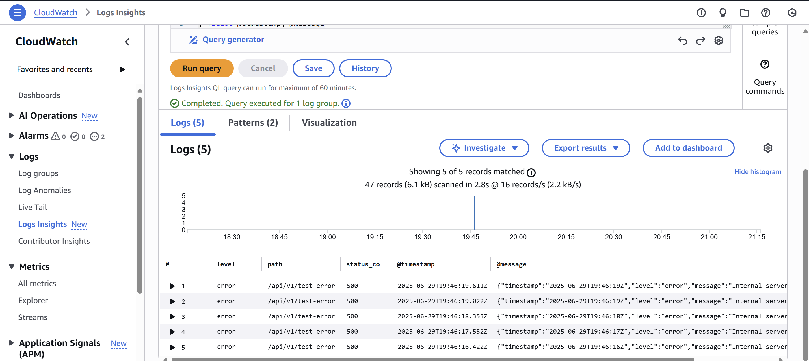Open query editor settings gear
Image resolution: width=809 pixels, height=361 pixels.
tap(719, 40)
